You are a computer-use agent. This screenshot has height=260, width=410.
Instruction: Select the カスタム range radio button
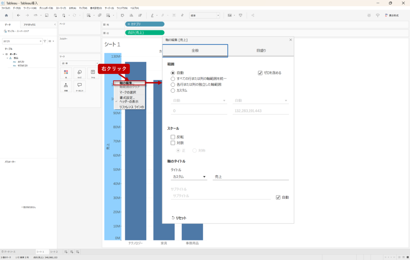[x=173, y=90]
